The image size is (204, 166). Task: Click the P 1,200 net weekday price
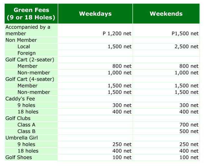tap(117, 33)
